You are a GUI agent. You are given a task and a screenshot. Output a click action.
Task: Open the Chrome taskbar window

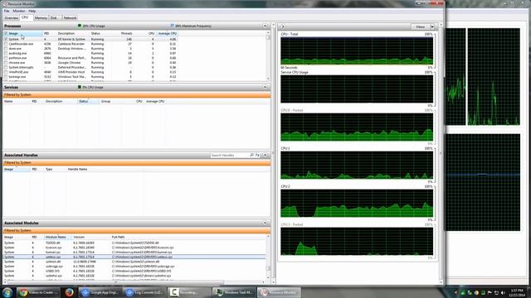coord(38,292)
